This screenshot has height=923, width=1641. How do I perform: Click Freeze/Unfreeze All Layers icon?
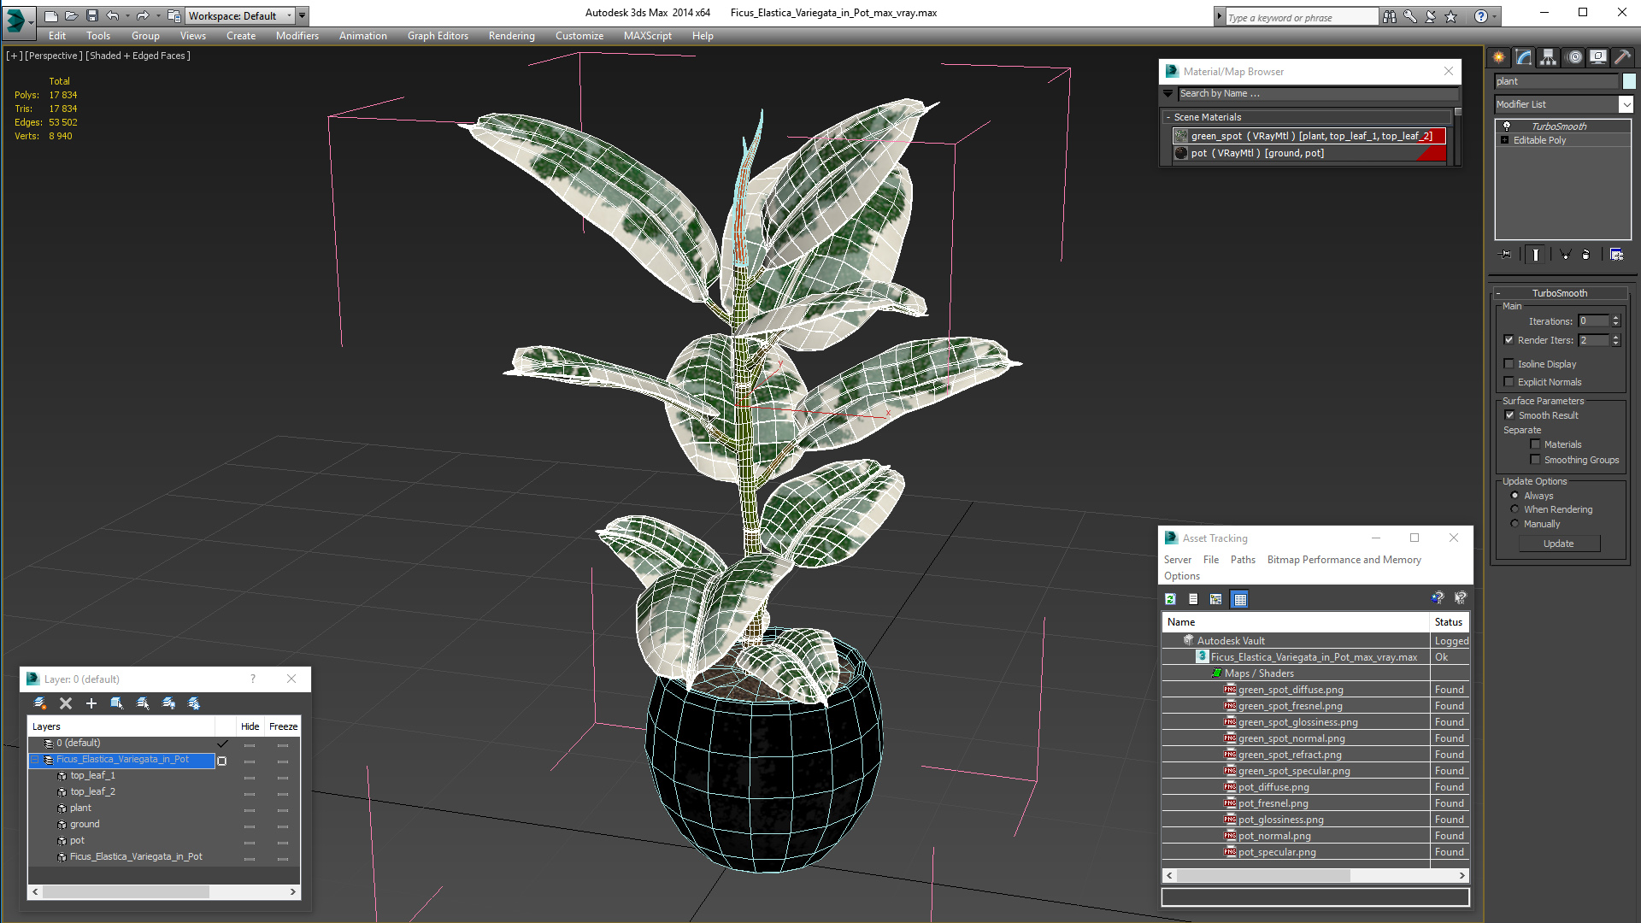coord(194,703)
